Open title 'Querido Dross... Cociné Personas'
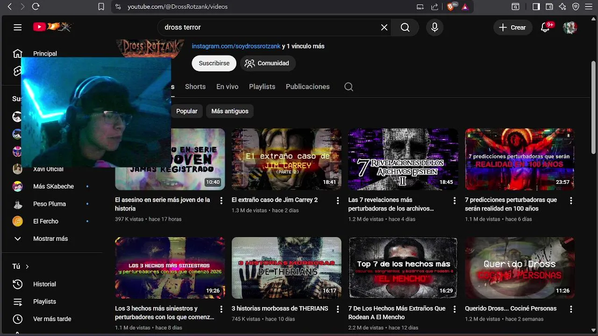 pos(511,308)
